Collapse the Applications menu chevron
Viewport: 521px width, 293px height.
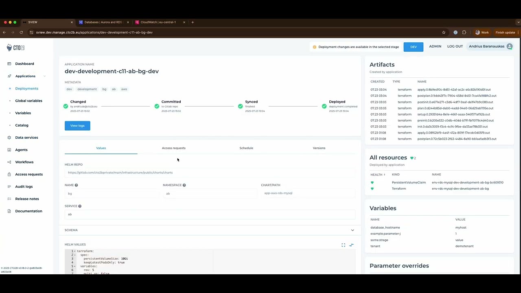(44, 76)
